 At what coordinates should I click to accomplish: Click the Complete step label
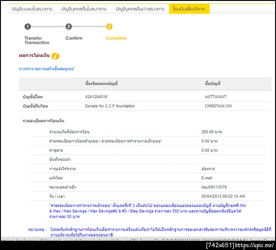(x=116, y=38)
